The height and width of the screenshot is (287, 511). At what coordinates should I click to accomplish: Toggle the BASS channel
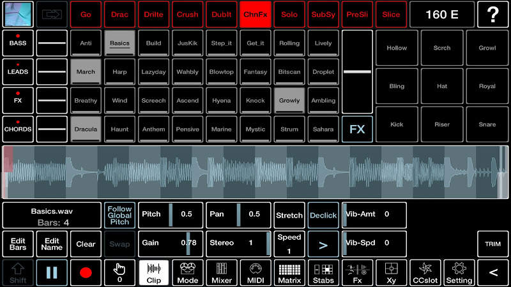tap(18, 43)
